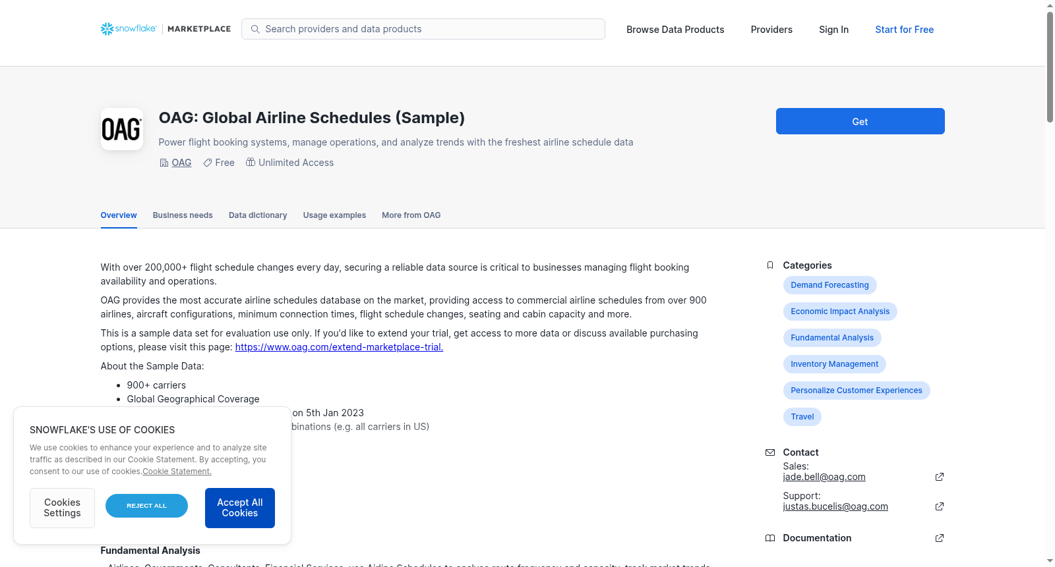Select the Personalize Customer Experiences category
The width and height of the screenshot is (1055, 567).
tap(857, 391)
